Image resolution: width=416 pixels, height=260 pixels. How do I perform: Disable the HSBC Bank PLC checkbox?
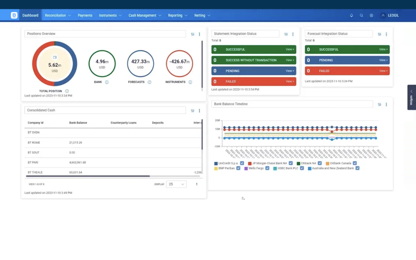(302, 168)
